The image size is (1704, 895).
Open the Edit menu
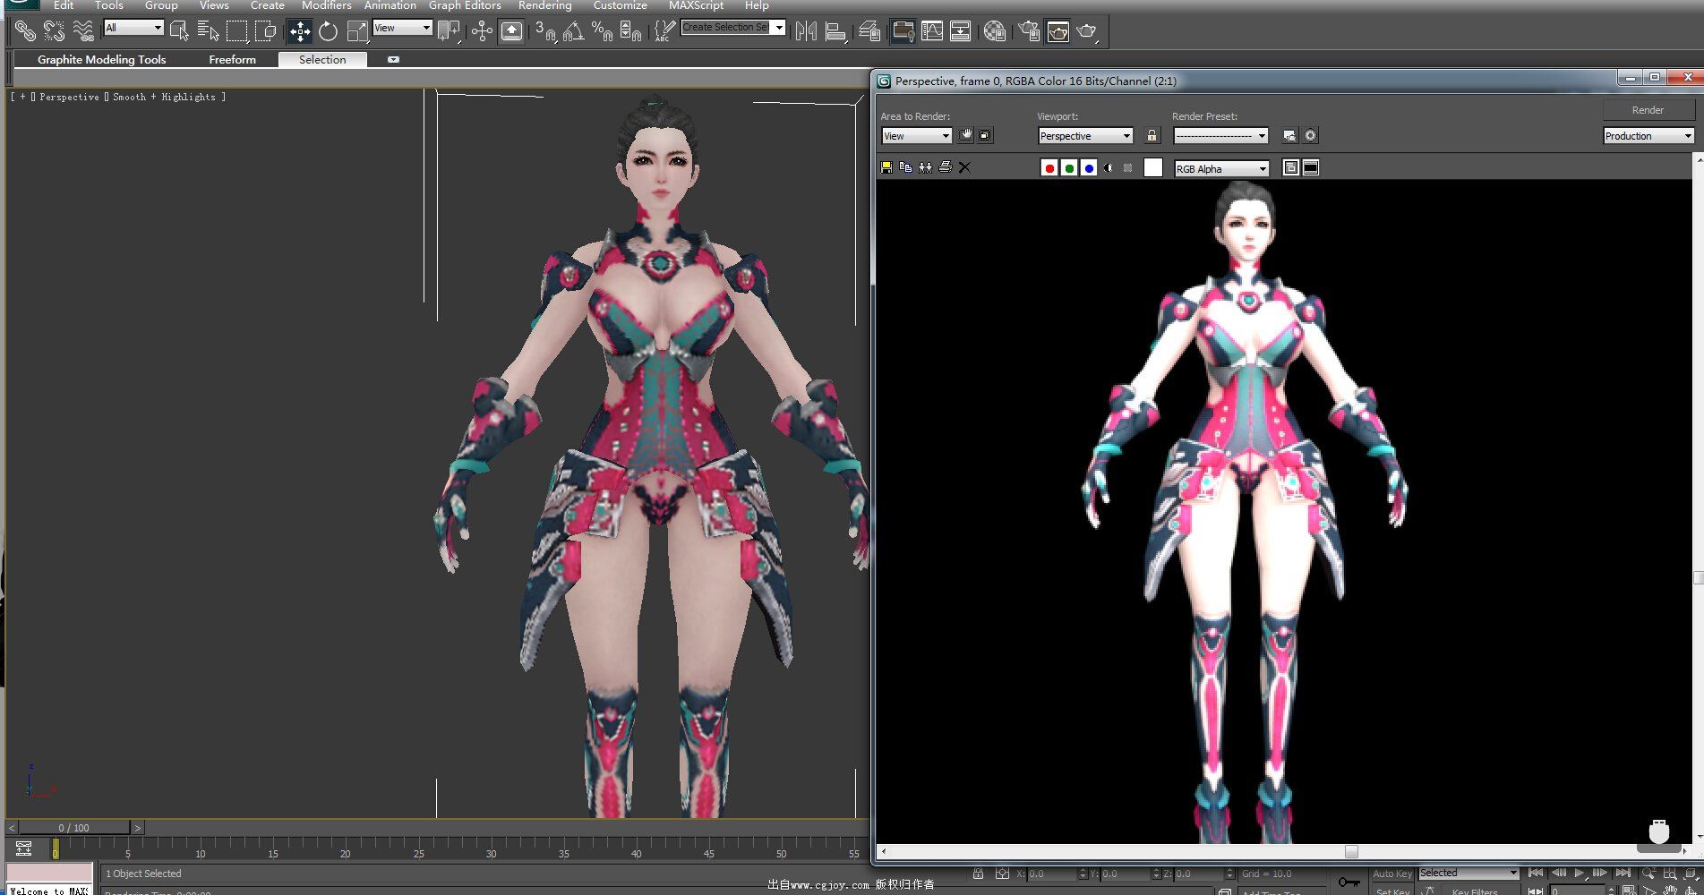(x=64, y=5)
